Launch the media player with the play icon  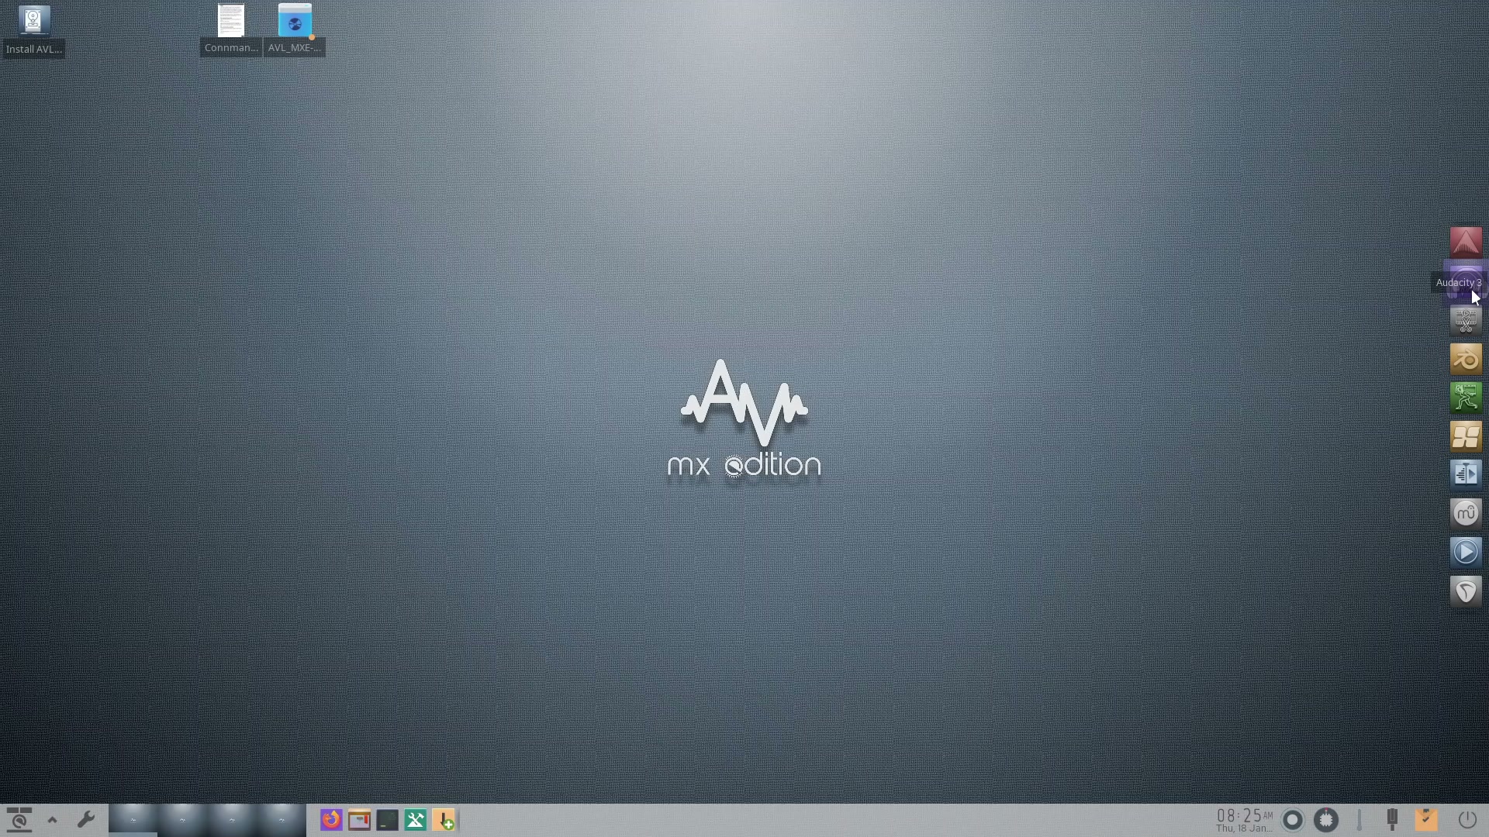pyautogui.click(x=1465, y=552)
